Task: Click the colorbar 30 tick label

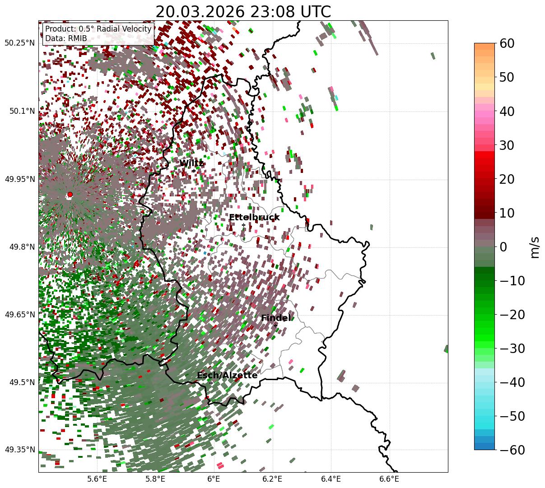Action: pos(507,145)
